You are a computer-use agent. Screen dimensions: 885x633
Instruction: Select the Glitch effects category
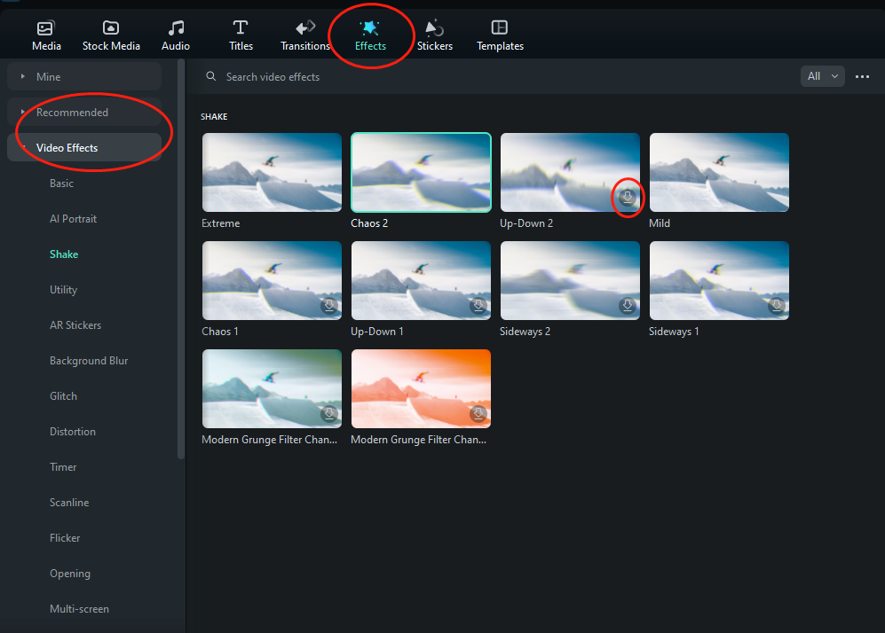pyautogui.click(x=63, y=396)
